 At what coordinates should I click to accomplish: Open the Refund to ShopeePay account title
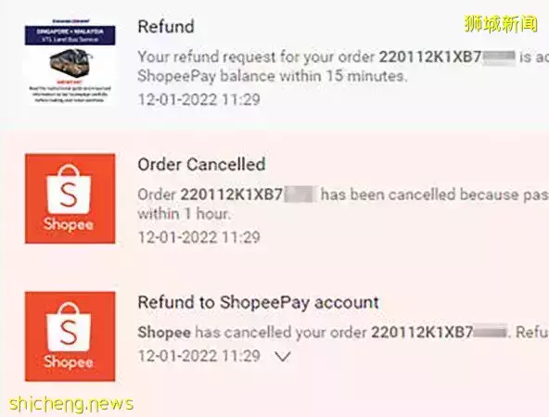click(x=259, y=302)
